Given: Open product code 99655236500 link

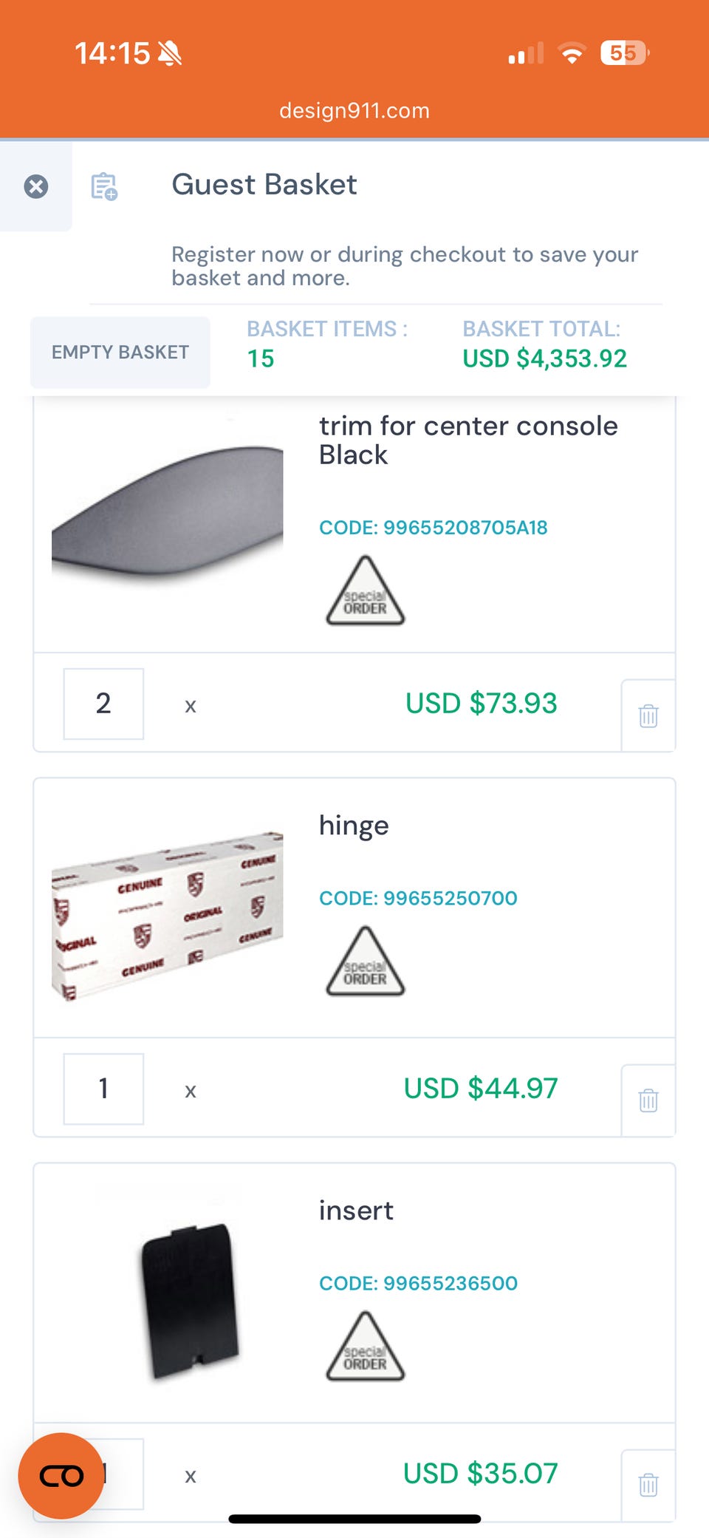Looking at the screenshot, I should (x=418, y=1283).
